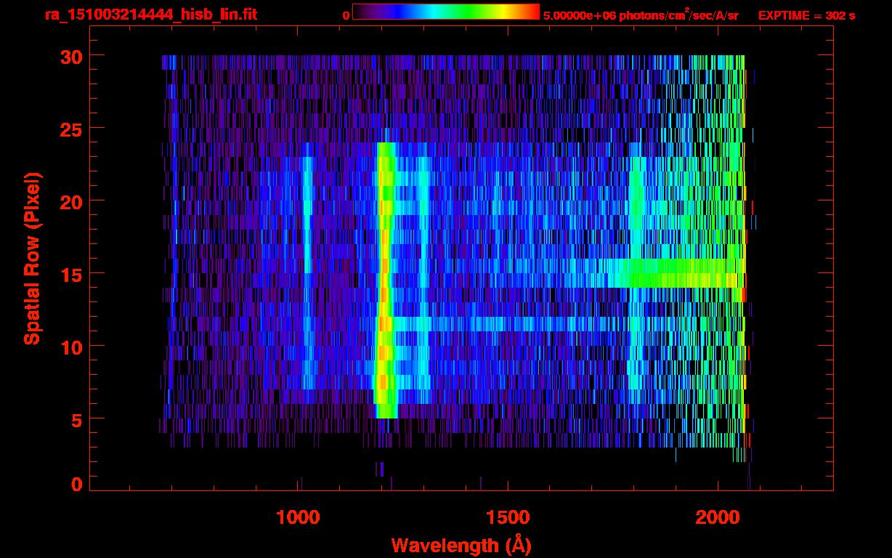The image size is (892, 558).
Task: Click the file name title ra_151003214444_hisb_lin.fit
Action: click(150, 15)
